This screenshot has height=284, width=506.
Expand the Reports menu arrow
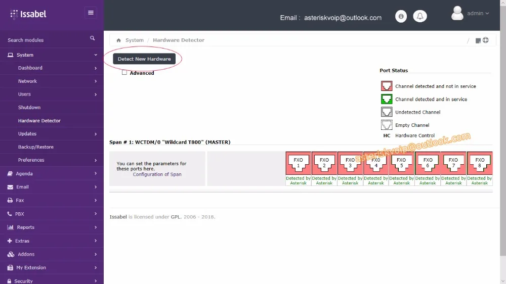coord(96,227)
